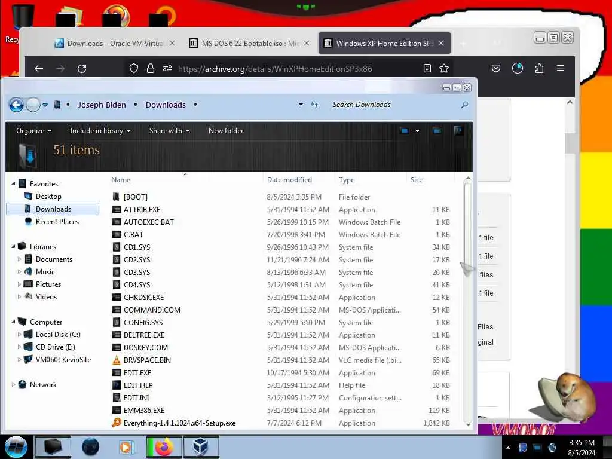612x459 pixels.
Task: Open Firefox reader view icon
Action: tap(427, 68)
